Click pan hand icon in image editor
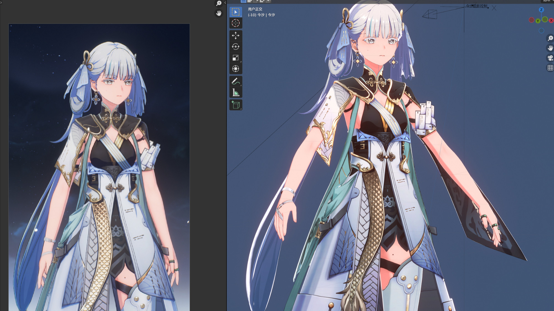Viewport: 554px width, 311px height. pyautogui.click(x=219, y=13)
